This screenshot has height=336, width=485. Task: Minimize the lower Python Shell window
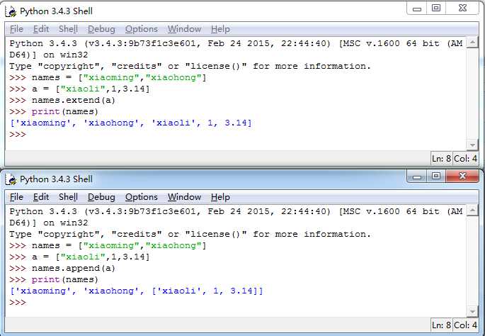[416, 177]
